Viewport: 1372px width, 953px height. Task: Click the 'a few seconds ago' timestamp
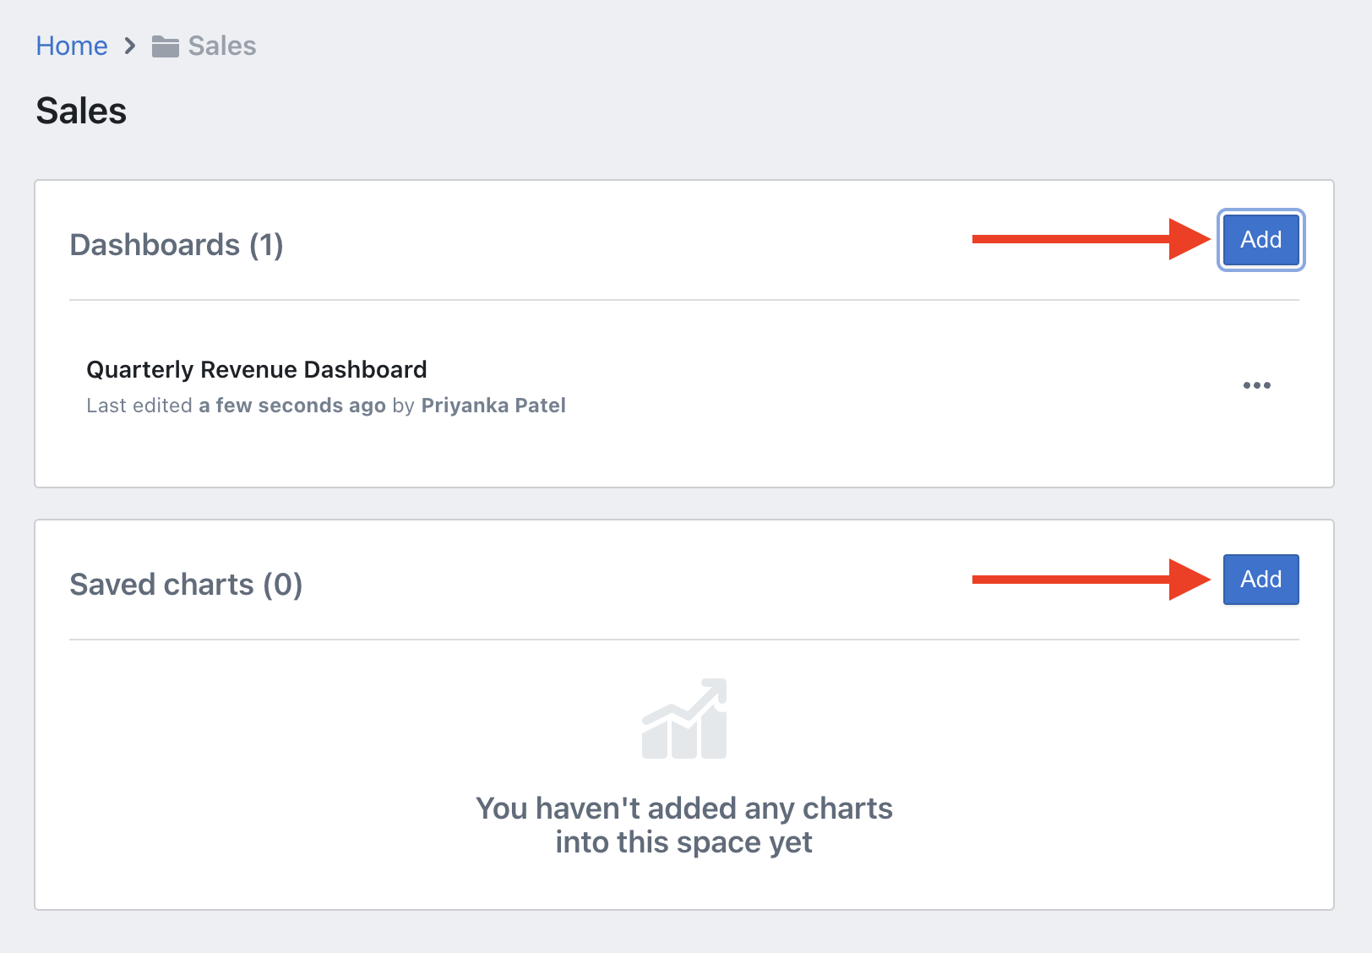[x=292, y=406]
